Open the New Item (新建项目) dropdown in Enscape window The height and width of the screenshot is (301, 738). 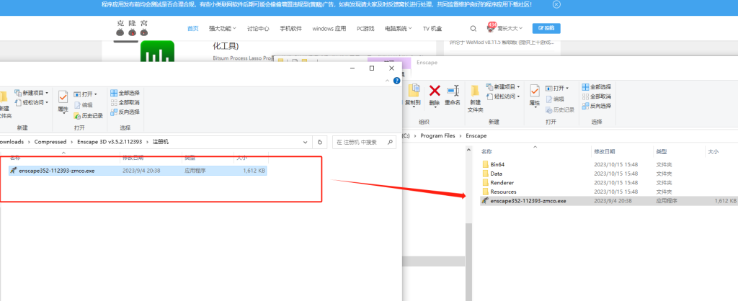(x=503, y=87)
